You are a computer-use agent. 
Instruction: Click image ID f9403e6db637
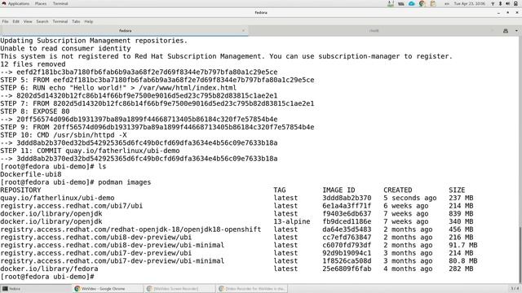[347, 213]
